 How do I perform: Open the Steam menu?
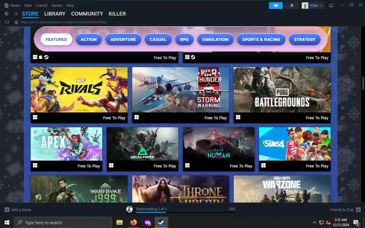click(x=15, y=5)
